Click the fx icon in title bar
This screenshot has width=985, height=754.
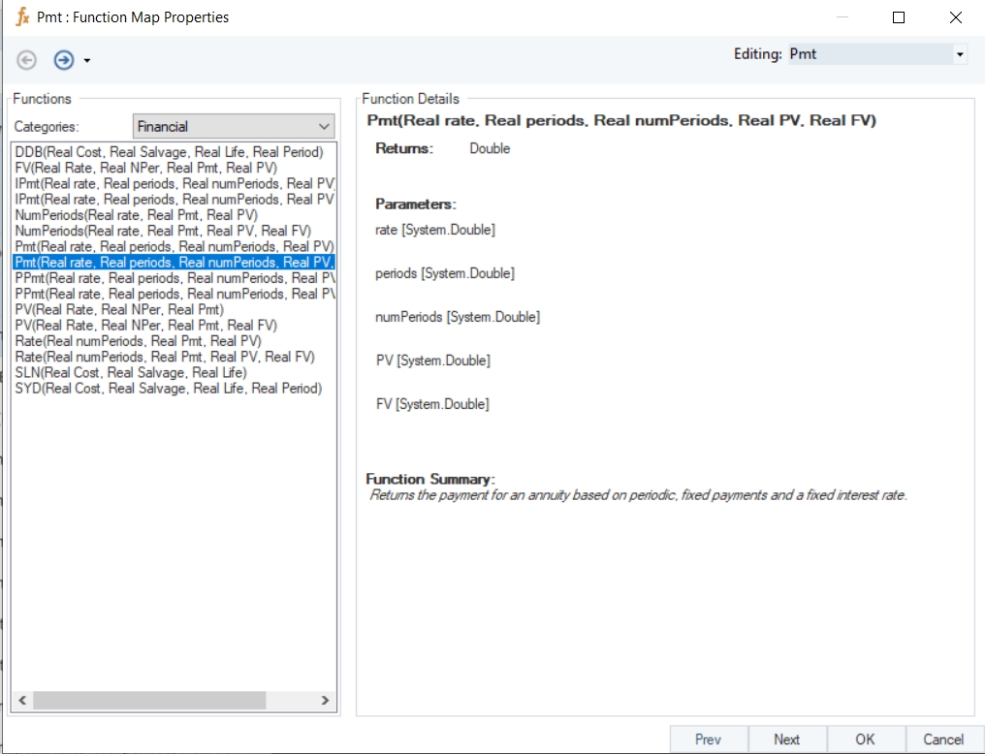tap(21, 16)
